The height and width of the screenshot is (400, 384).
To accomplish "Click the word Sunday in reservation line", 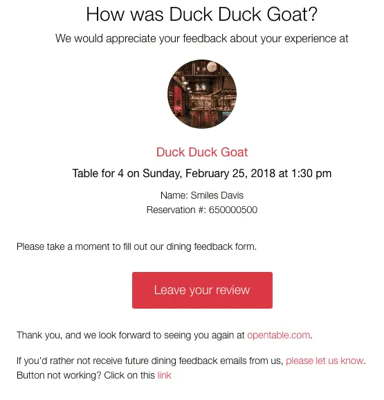I will [x=162, y=174].
